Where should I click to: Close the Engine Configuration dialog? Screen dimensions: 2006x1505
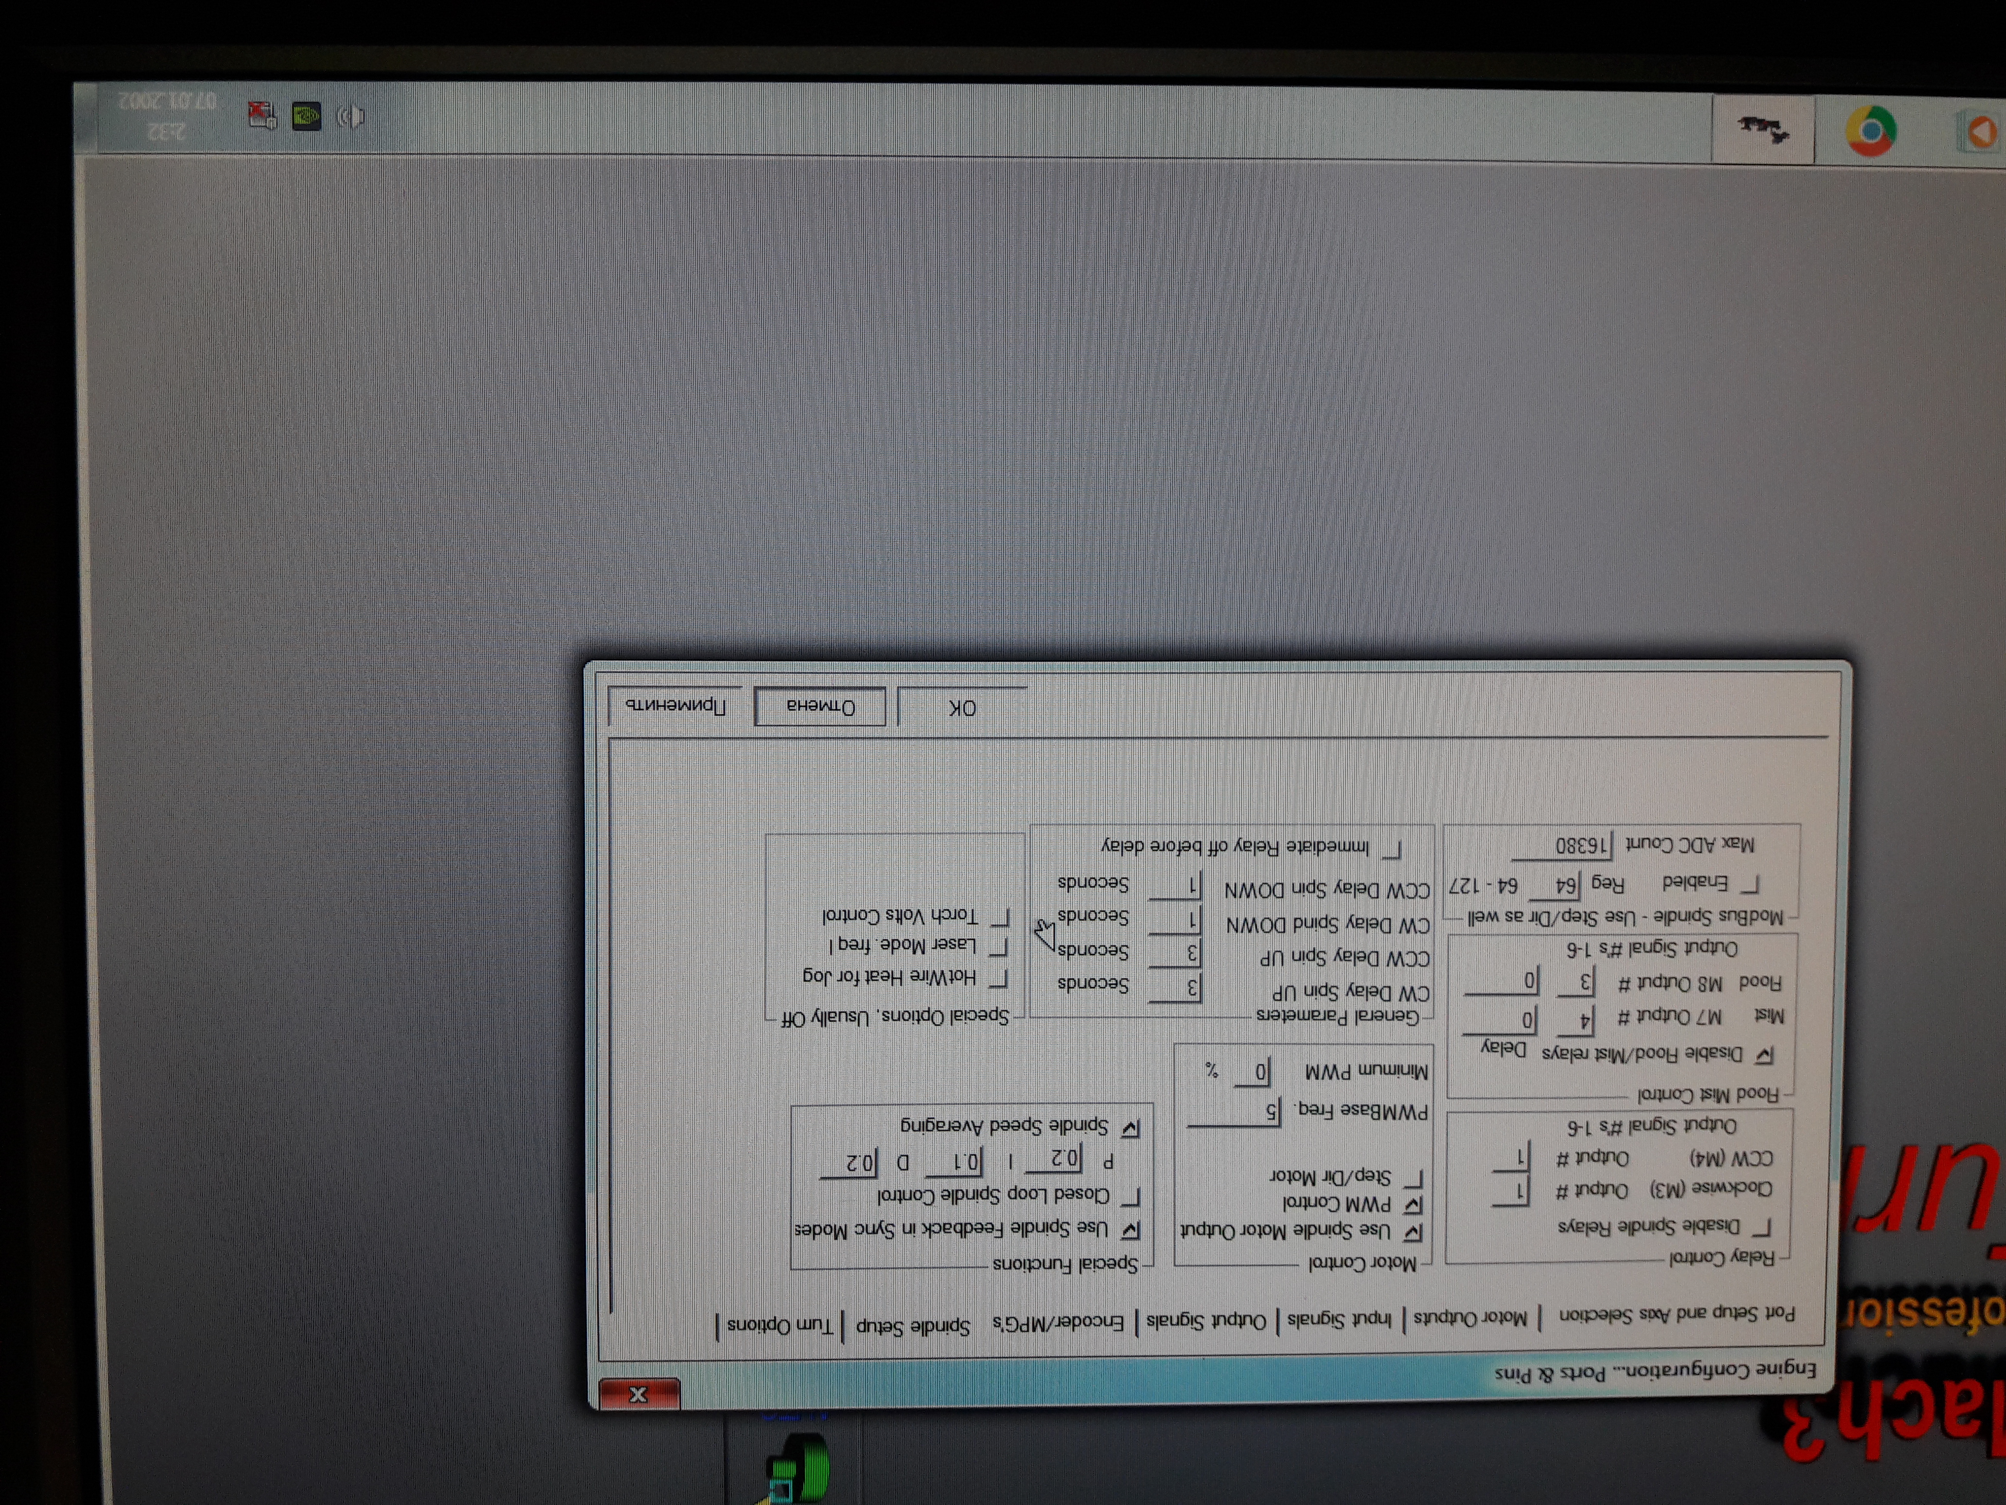point(639,1393)
